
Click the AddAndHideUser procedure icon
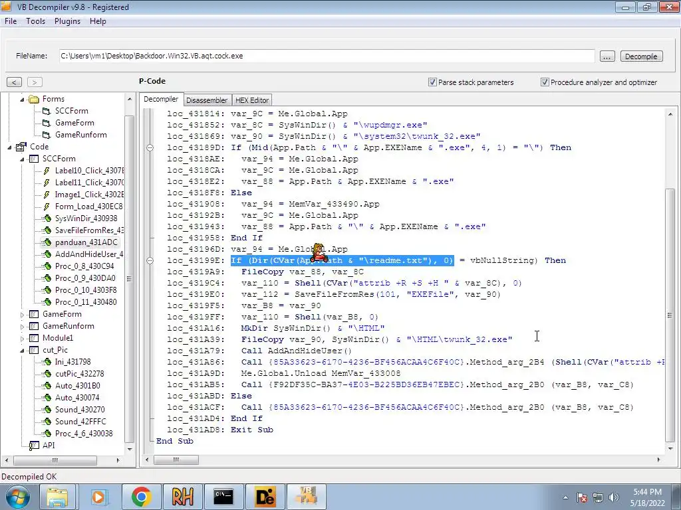[47, 254]
